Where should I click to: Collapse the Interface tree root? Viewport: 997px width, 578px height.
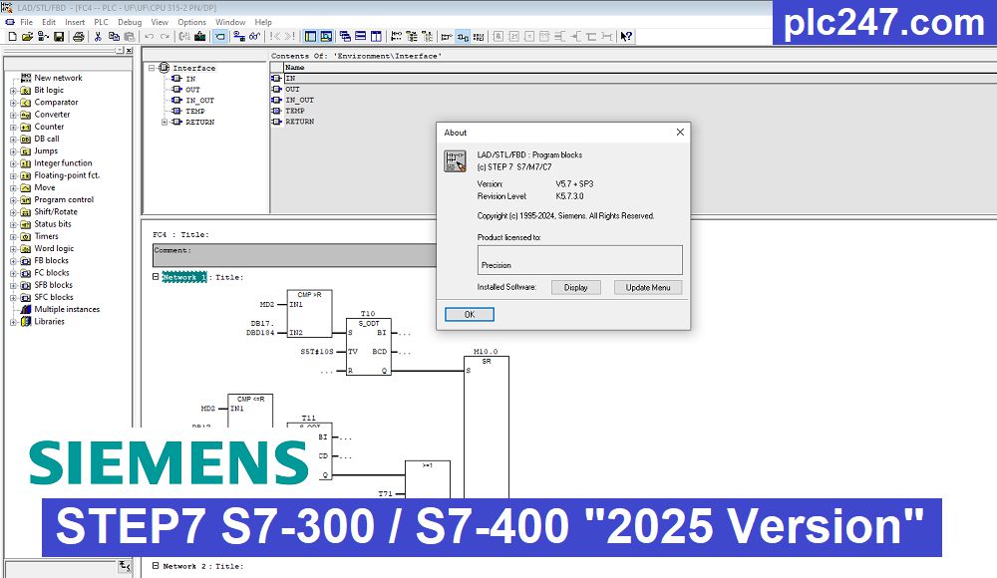[x=152, y=68]
